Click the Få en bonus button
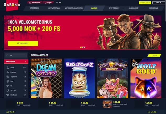The height and width of the screenshot is (114, 166). (23, 43)
